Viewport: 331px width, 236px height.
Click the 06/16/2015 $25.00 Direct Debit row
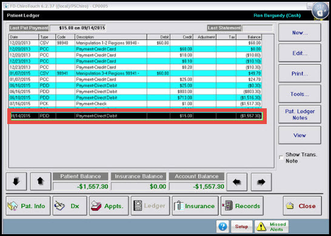click(135, 85)
